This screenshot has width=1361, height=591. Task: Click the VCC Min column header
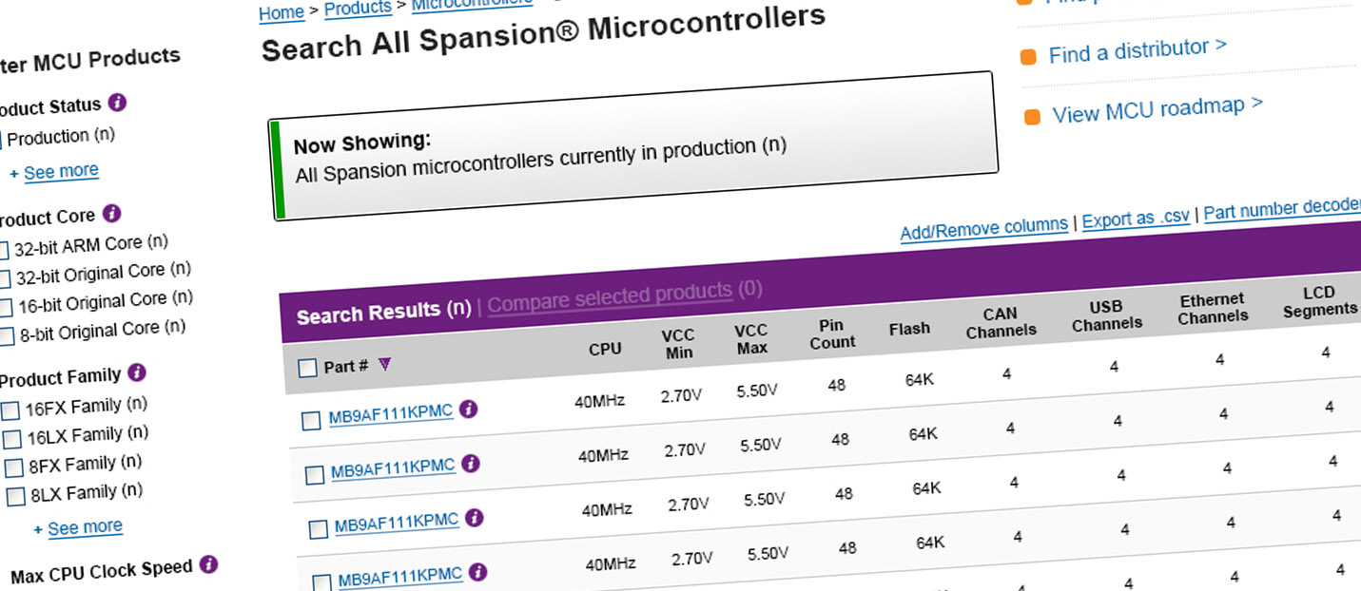[679, 344]
